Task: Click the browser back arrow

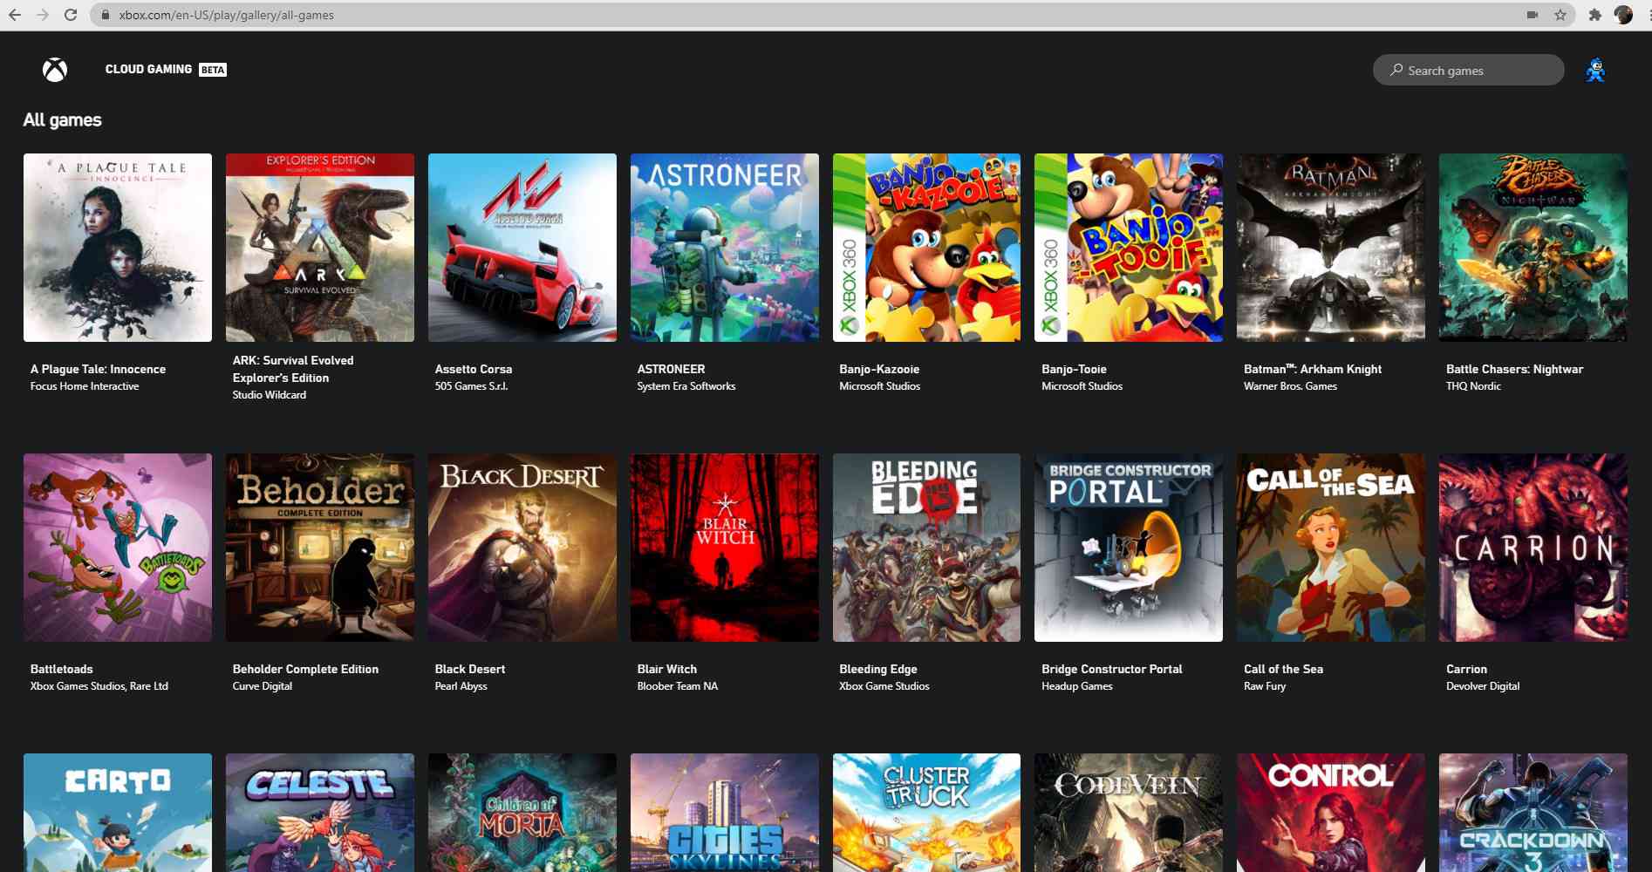Action: pos(15,15)
